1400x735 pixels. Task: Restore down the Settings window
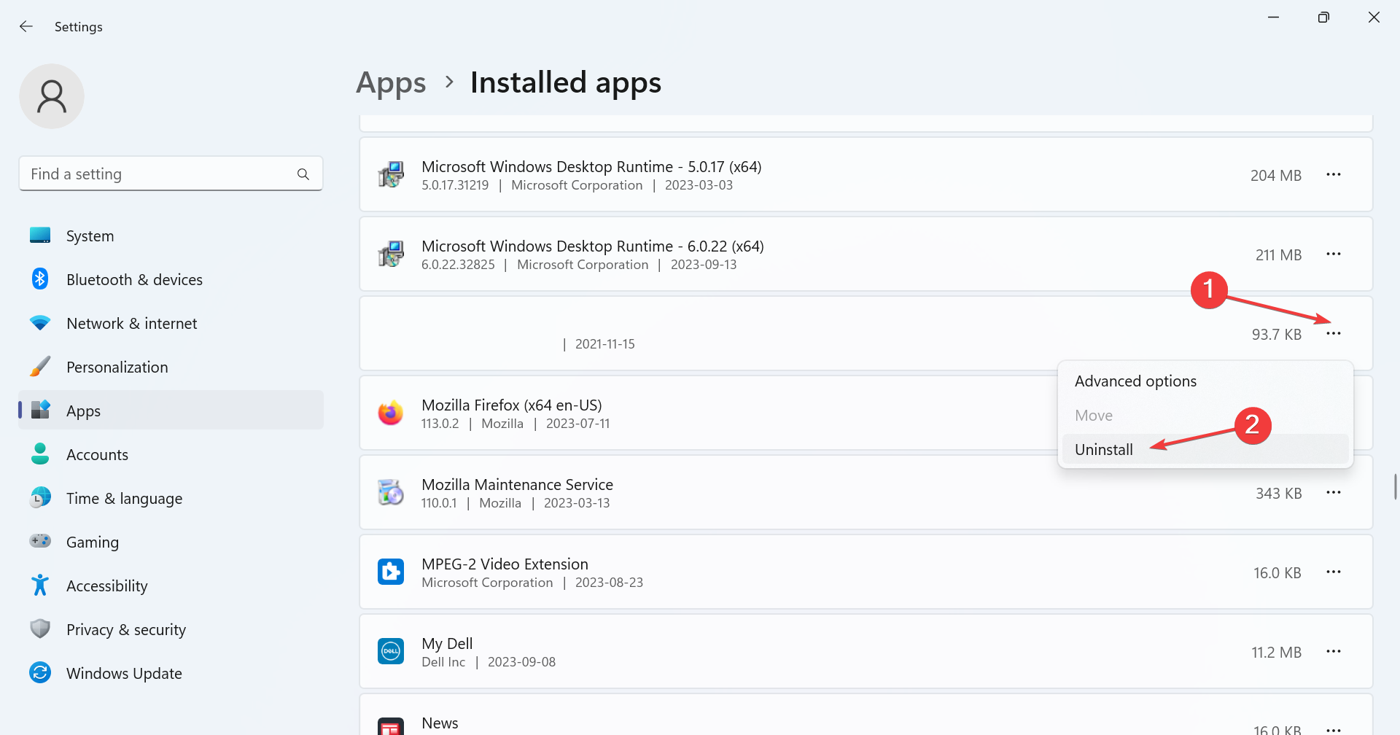(x=1323, y=17)
